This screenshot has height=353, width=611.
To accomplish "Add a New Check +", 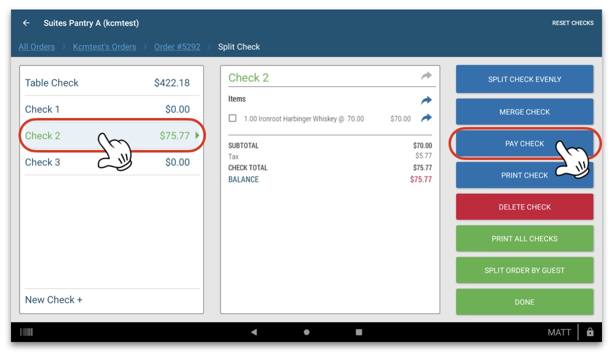I will click(53, 299).
